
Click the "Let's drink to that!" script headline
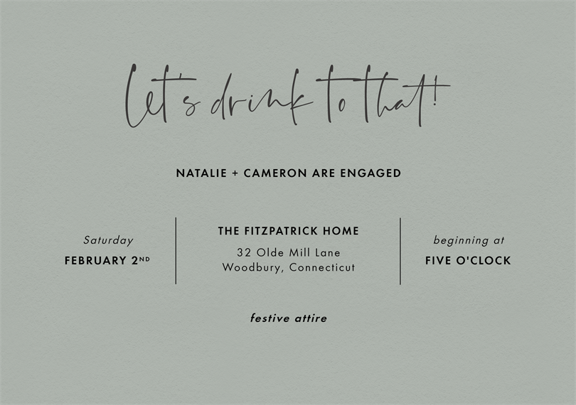[x=287, y=98]
